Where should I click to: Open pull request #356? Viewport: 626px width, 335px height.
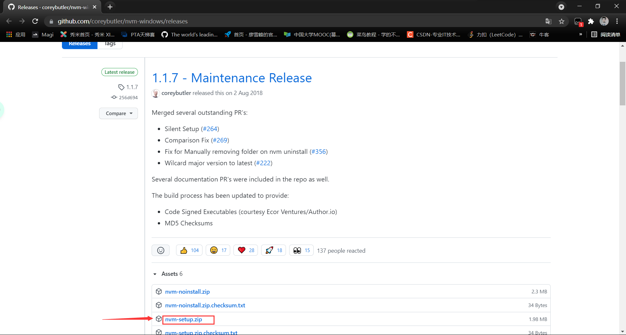319,152
